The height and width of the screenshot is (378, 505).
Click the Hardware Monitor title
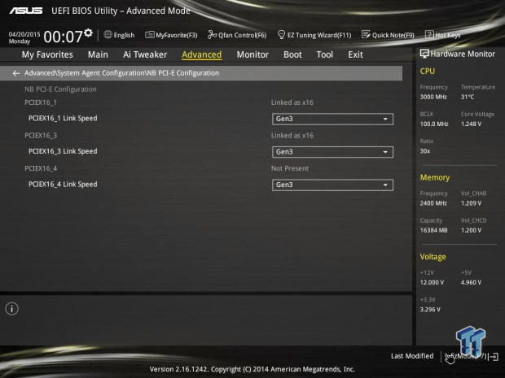point(463,54)
